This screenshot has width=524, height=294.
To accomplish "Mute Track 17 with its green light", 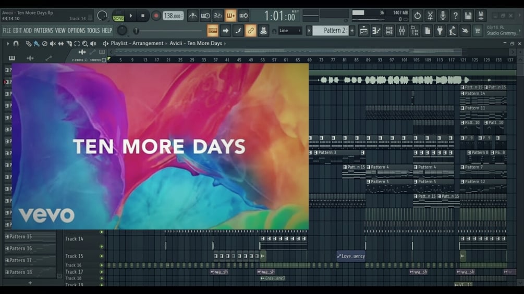I will (102, 272).
